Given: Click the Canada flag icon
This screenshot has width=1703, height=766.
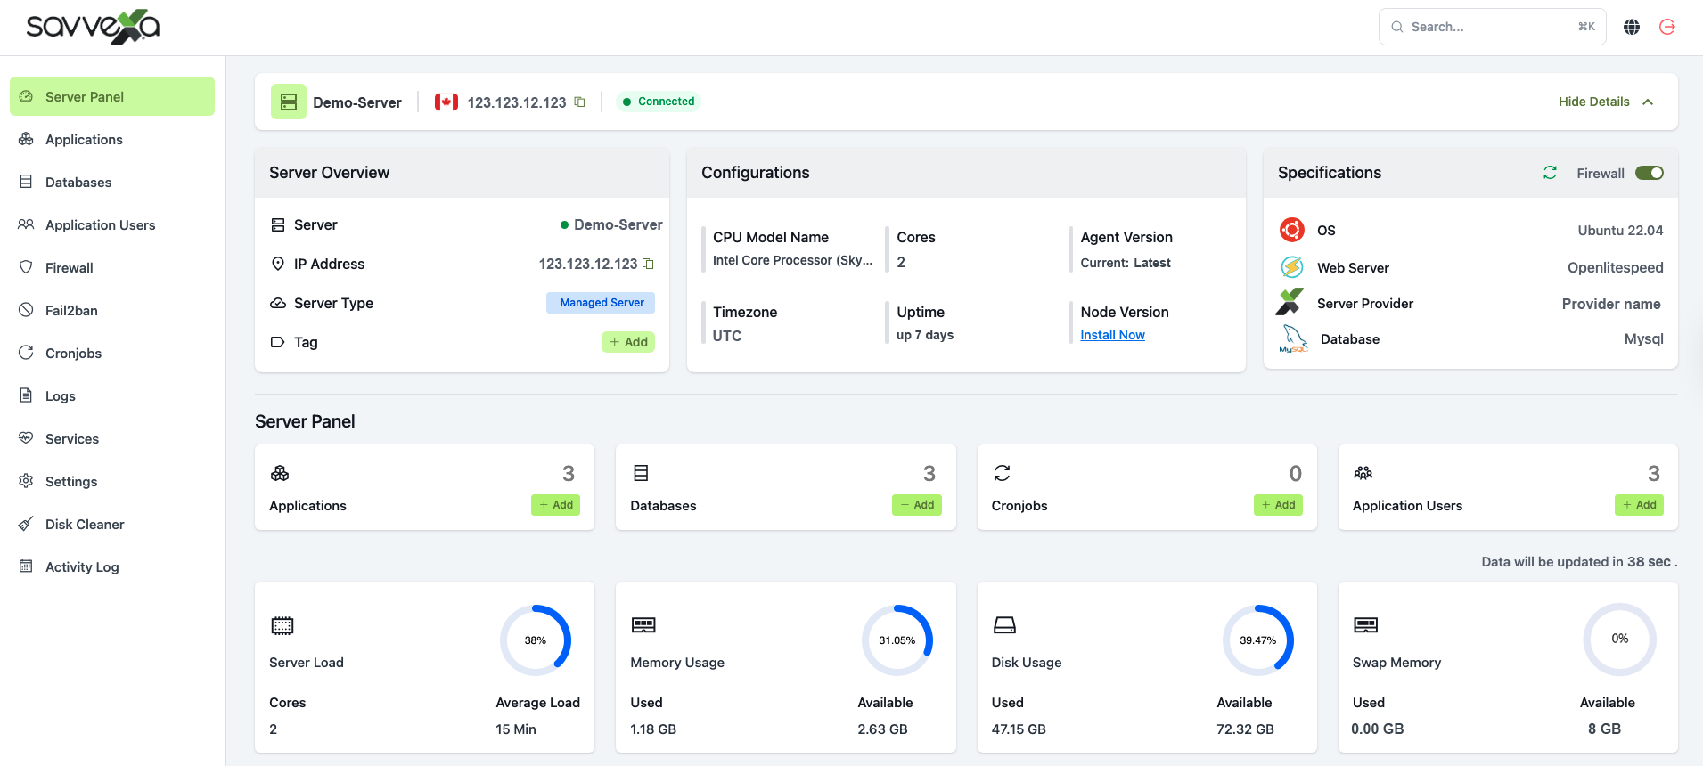Looking at the screenshot, I should click(446, 102).
